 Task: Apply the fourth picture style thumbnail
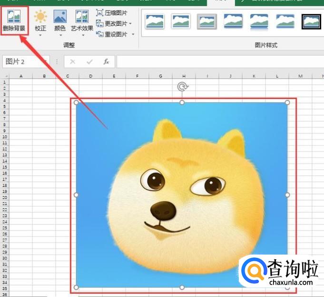pos(233,21)
